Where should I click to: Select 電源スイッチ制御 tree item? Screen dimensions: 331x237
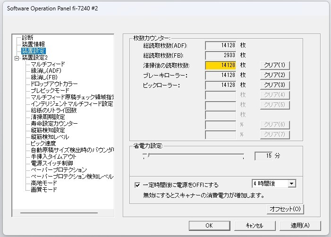[52, 163]
